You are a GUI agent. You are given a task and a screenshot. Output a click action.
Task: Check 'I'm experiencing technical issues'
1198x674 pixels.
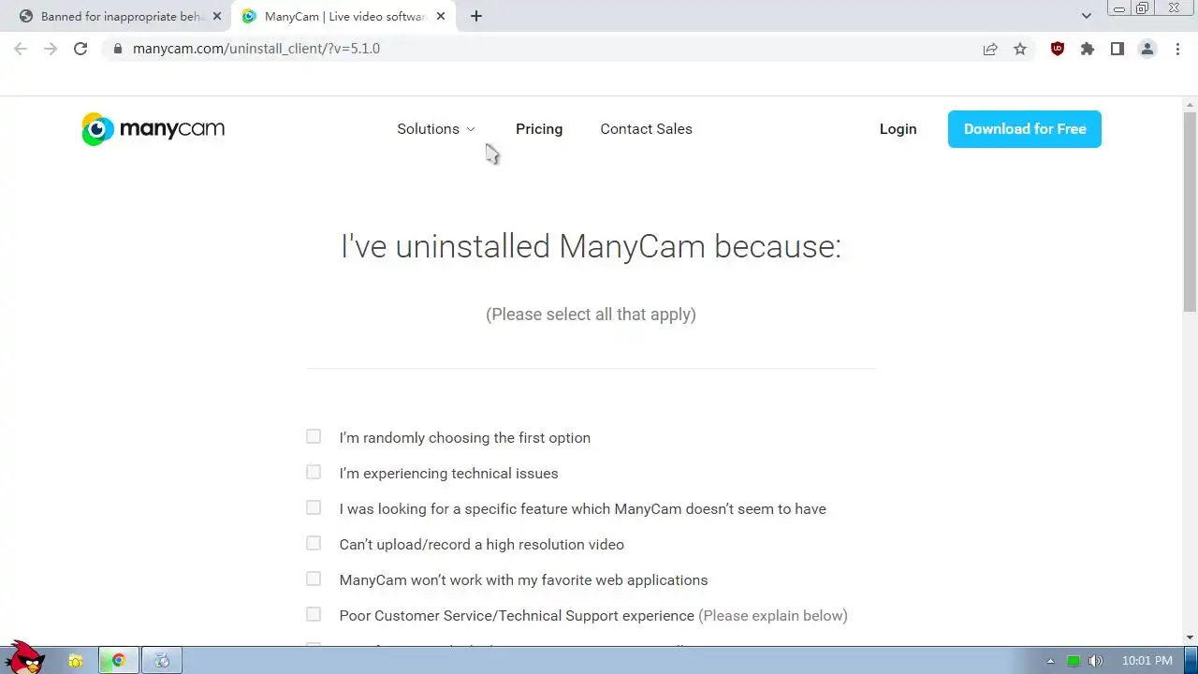coord(314,472)
